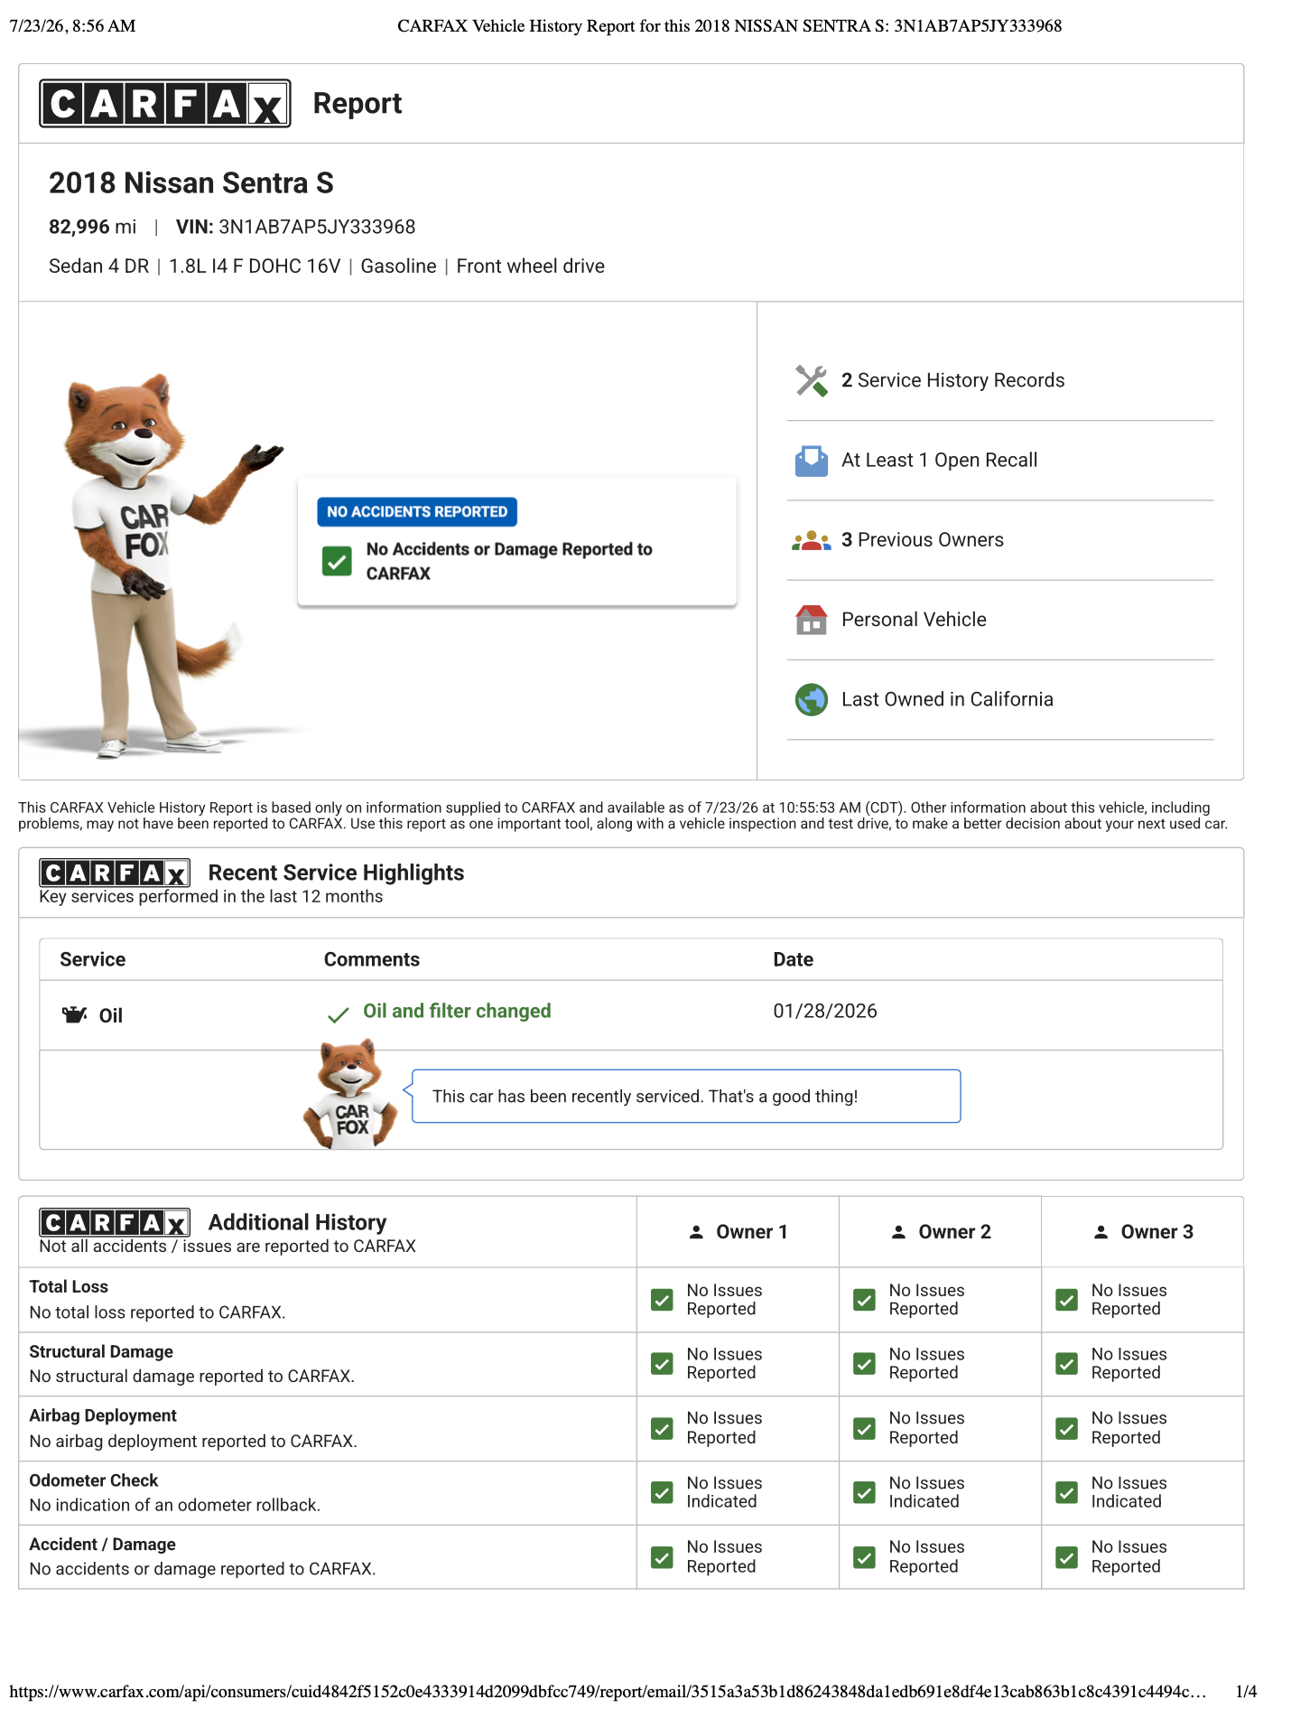
Task: Click the 2018 Nissan Sentra S title
Action: click(191, 183)
